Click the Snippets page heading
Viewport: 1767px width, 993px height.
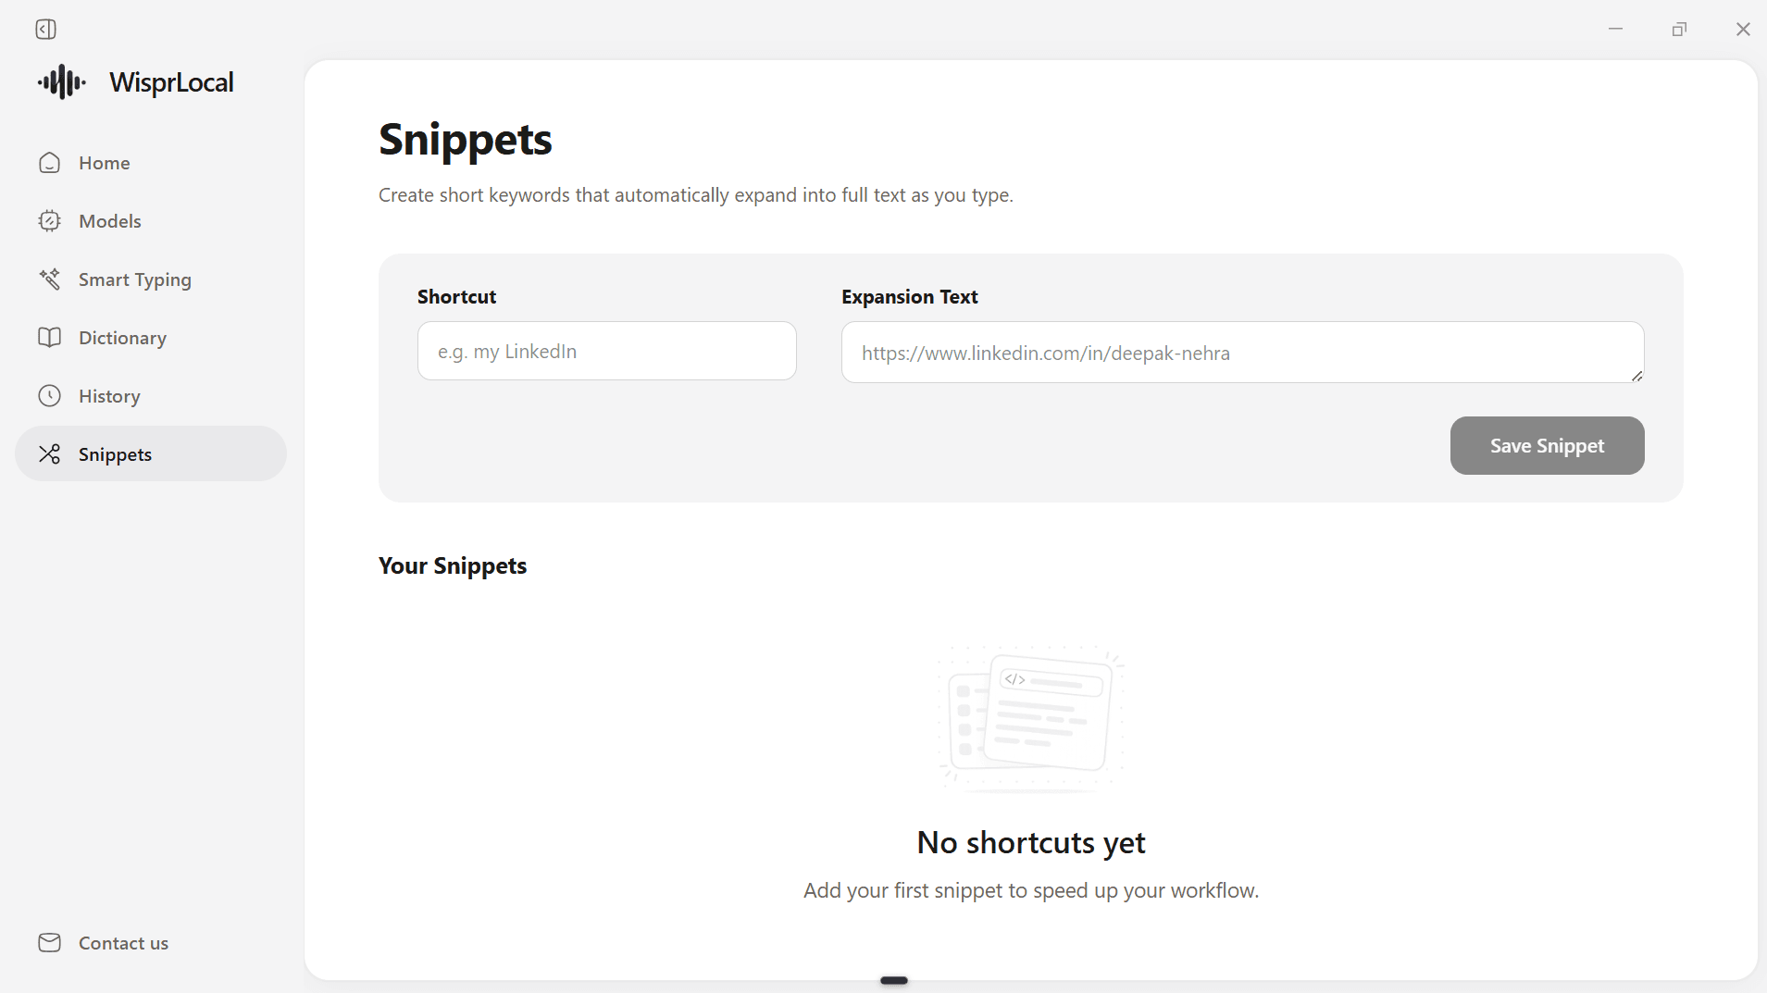tap(466, 140)
